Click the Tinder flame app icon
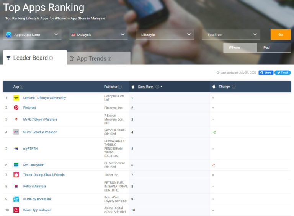This screenshot has width=294, height=216. [x=16, y=175]
